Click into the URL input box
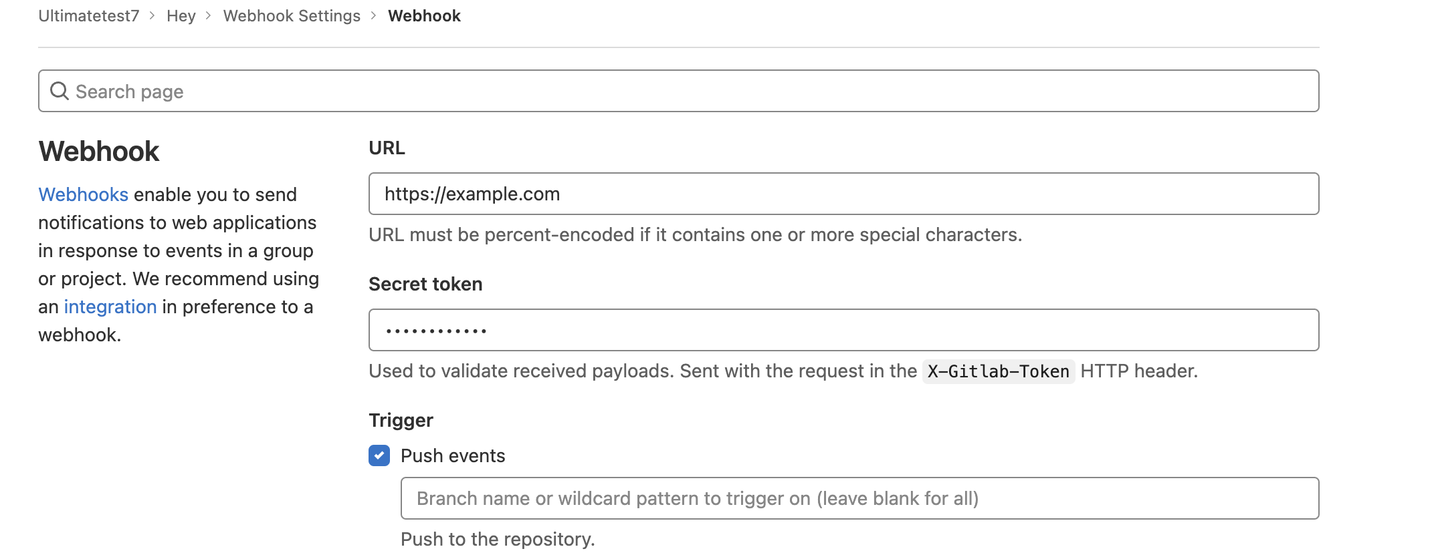Viewport: 1430px width, 557px height. click(843, 194)
